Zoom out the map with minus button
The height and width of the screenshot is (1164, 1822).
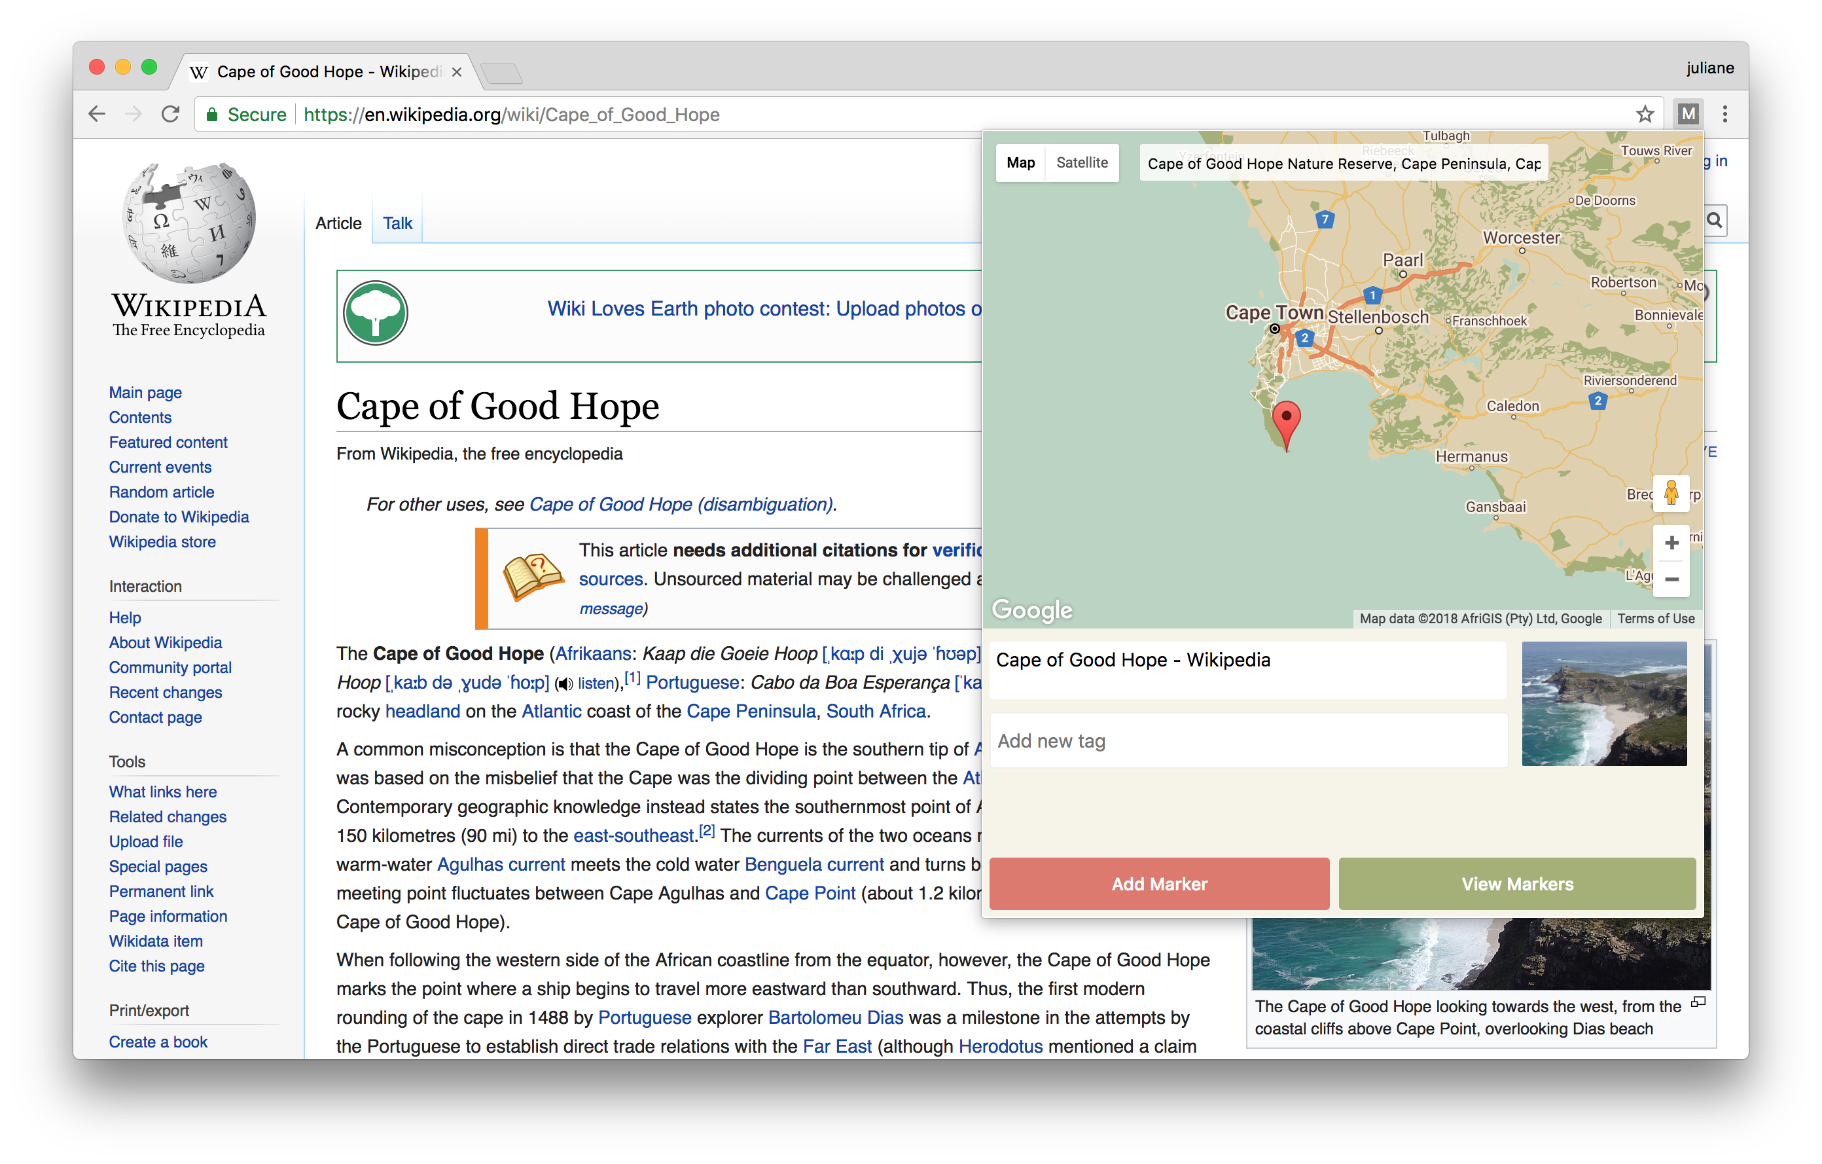pos(1671,580)
